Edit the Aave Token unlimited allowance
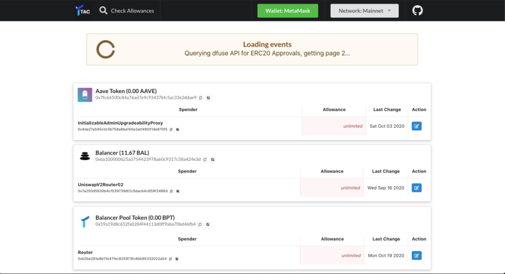Image resolution: width=505 pixels, height=274 pixels. 417,126
